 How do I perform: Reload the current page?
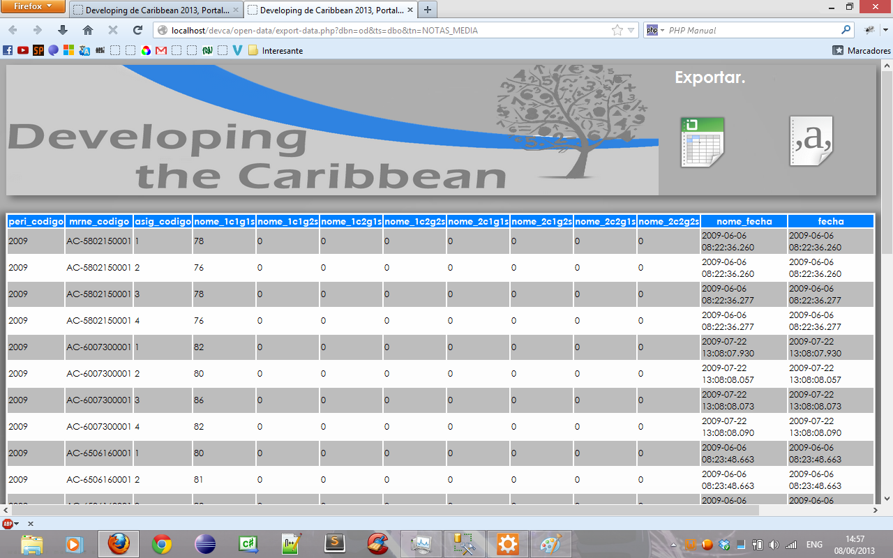tap(138, 30)
